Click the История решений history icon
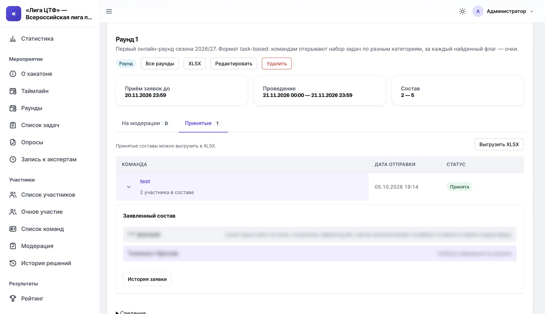Viewport: 545px width, 314px height. pyautogui.click(x=13, y=263)
